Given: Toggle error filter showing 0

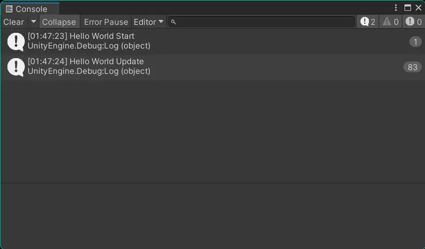Looking at the screenshot, I should [414, 22].
